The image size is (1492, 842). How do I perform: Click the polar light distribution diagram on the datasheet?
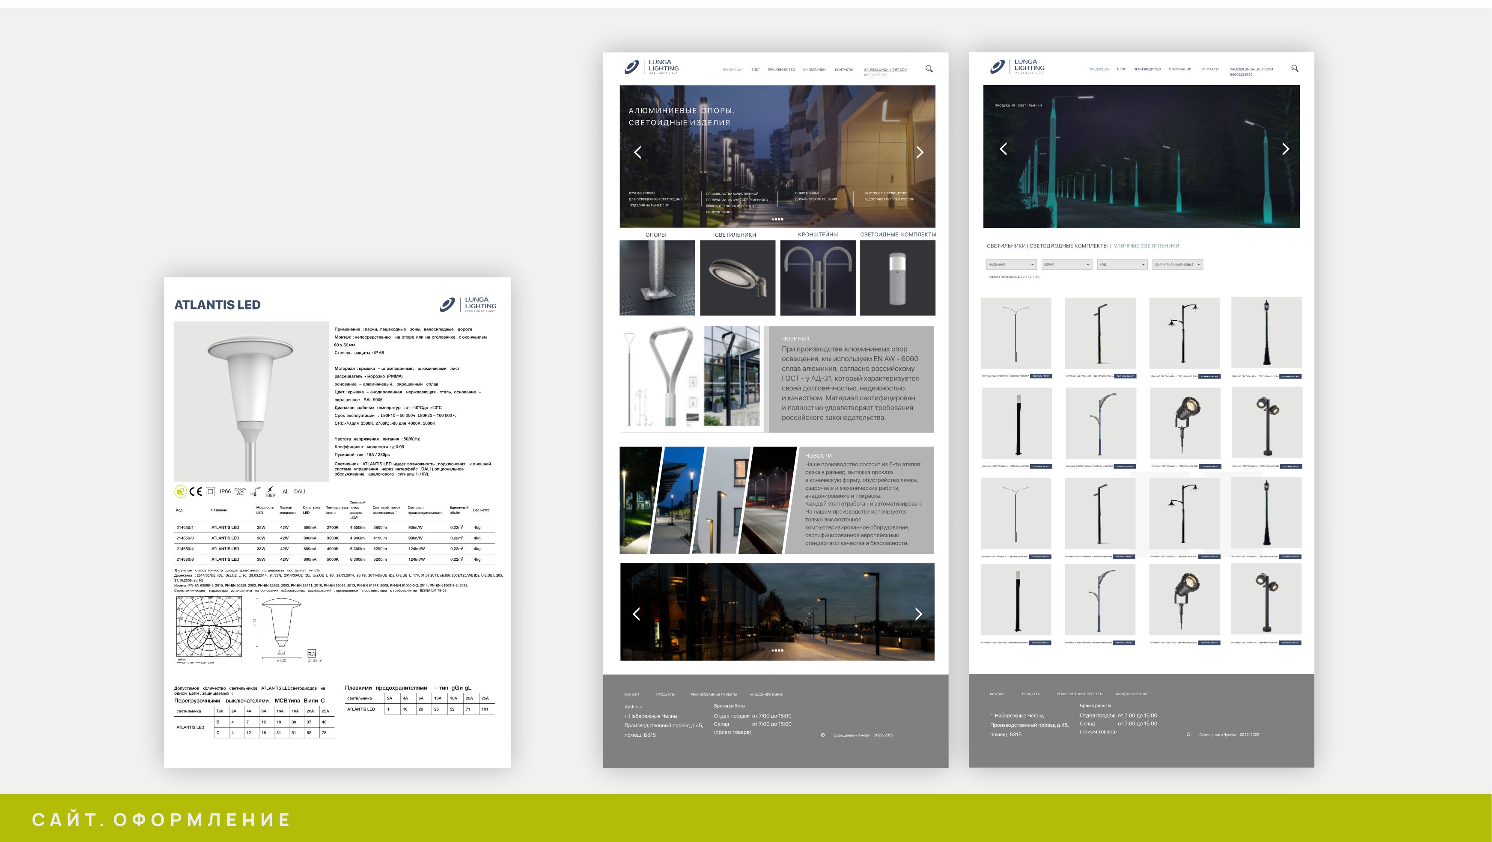(209, 627)
